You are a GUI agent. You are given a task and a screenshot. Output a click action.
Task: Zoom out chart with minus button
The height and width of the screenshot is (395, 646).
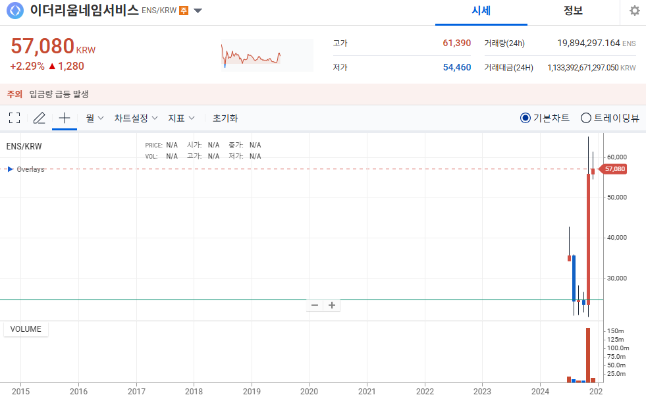click(315, 305)
